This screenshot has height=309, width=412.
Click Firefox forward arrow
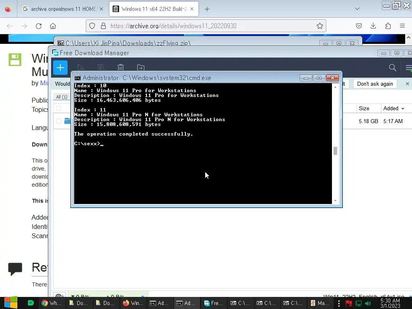[24, 26]
